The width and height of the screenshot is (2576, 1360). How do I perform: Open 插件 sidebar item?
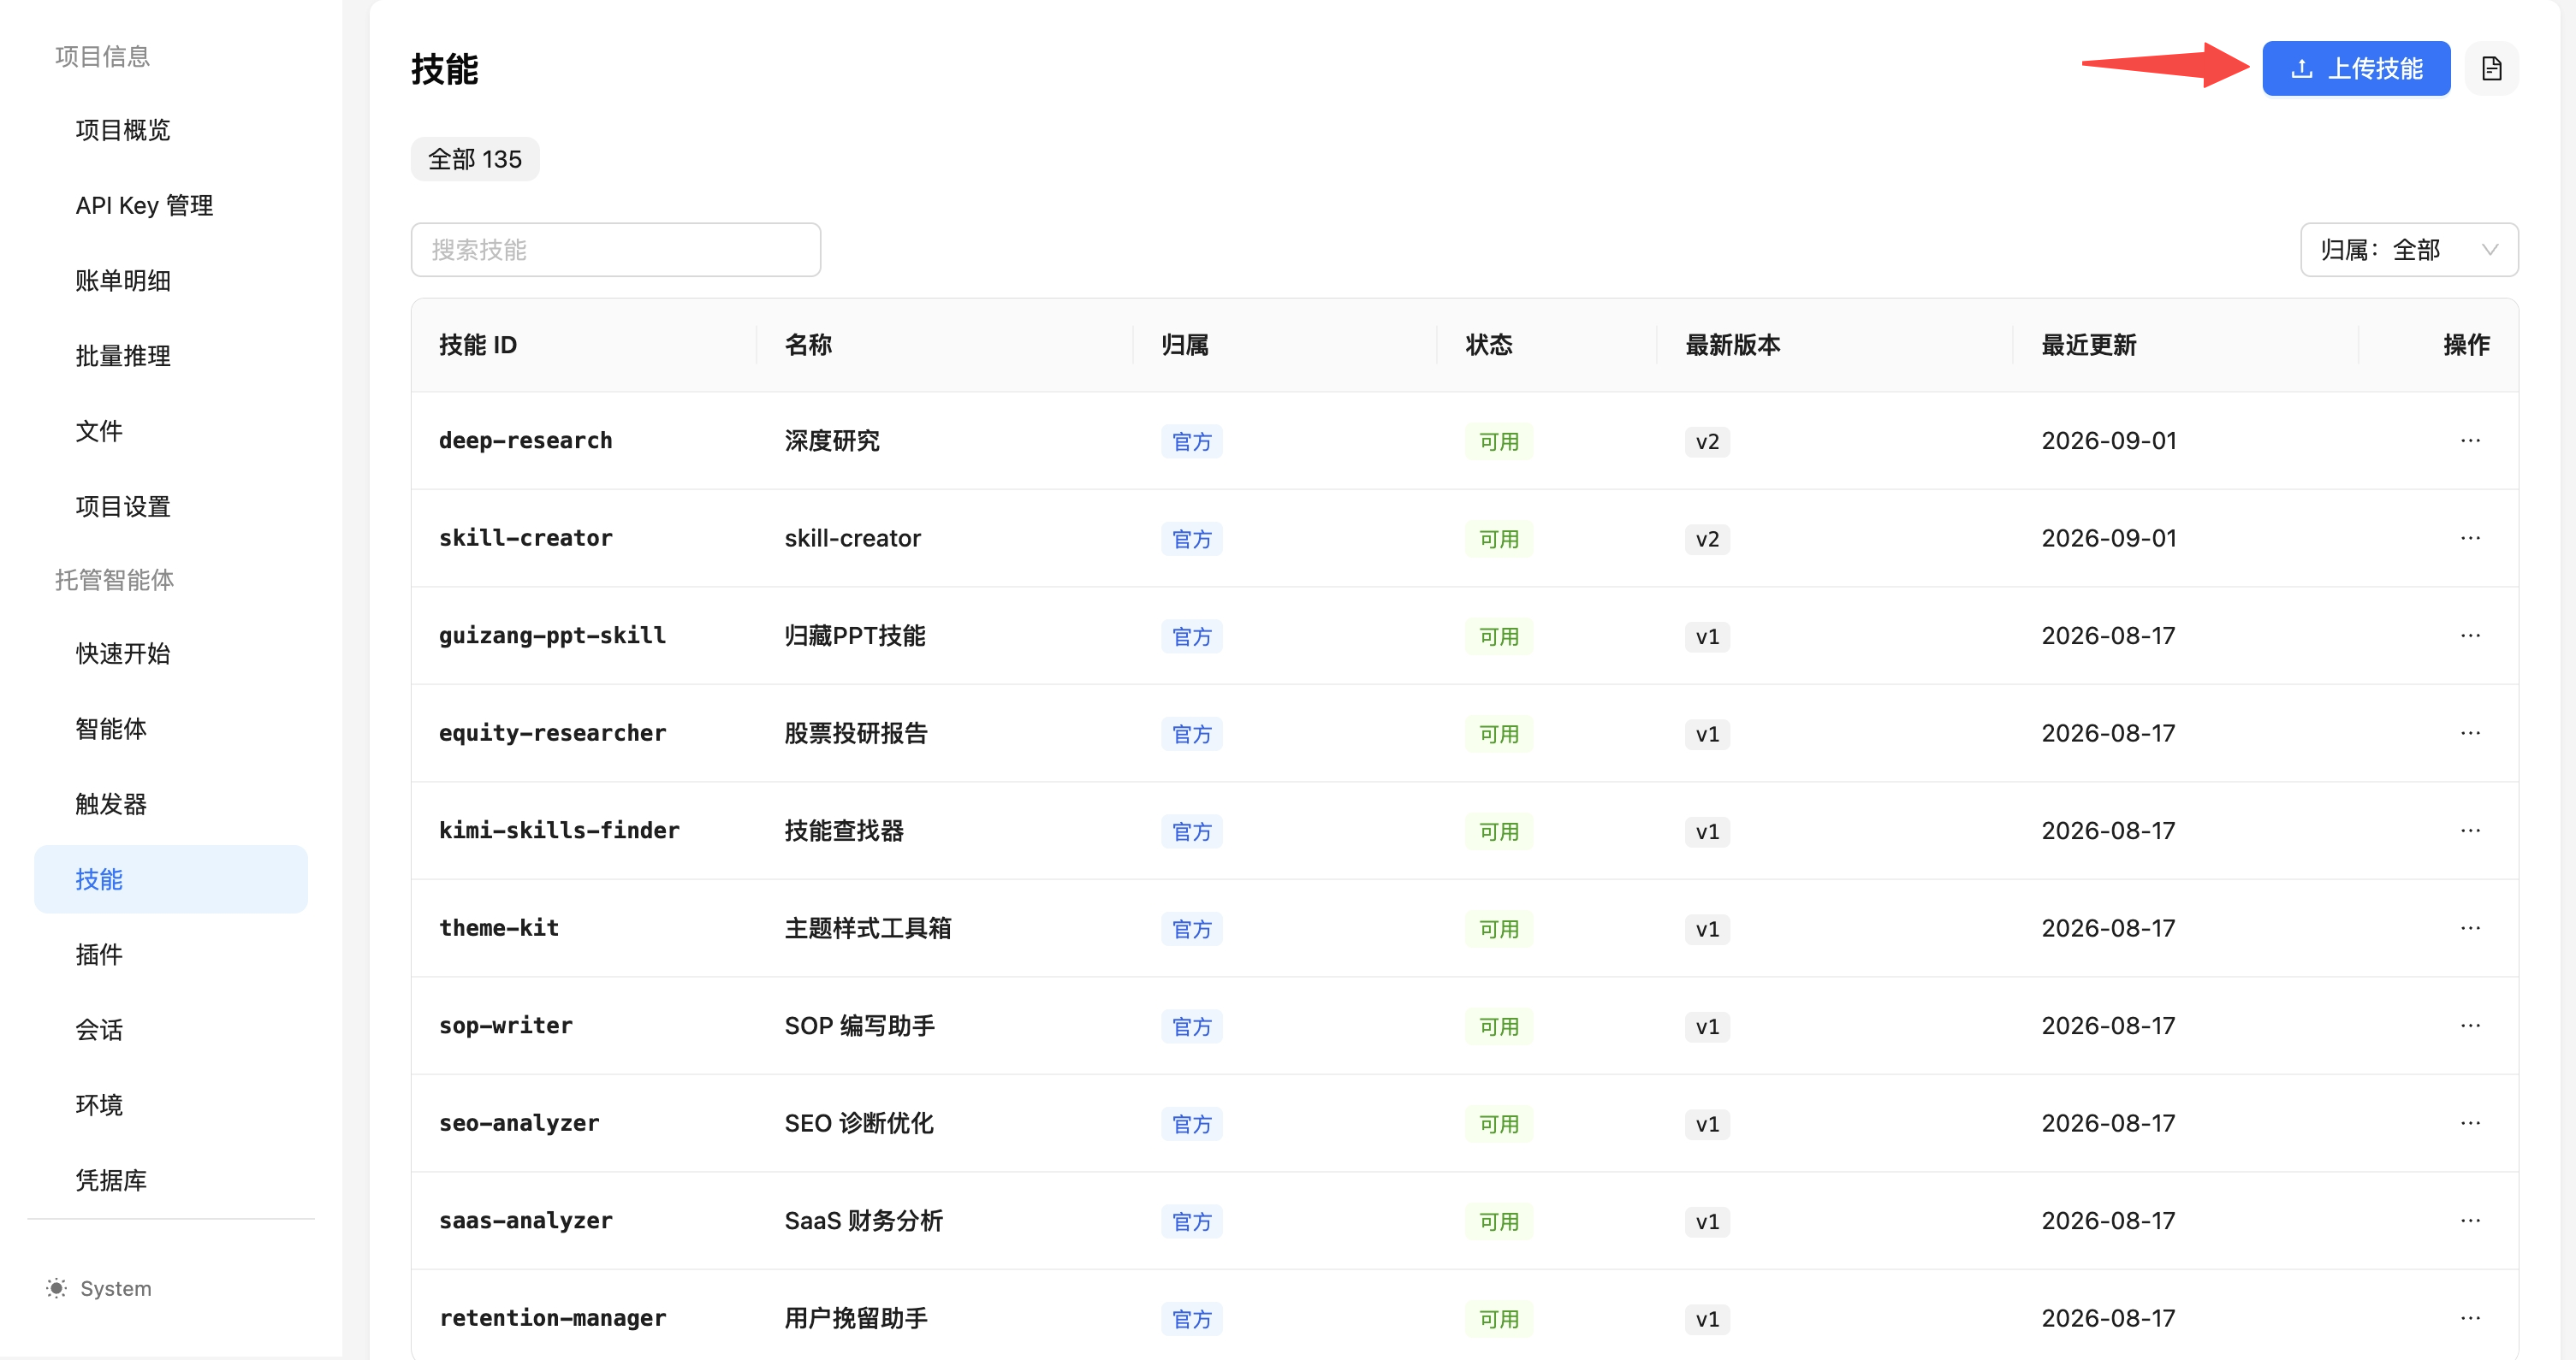[171, 955]
